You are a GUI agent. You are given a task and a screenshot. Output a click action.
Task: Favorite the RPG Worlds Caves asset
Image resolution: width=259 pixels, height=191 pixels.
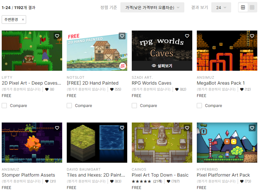(x=187, y=36)
